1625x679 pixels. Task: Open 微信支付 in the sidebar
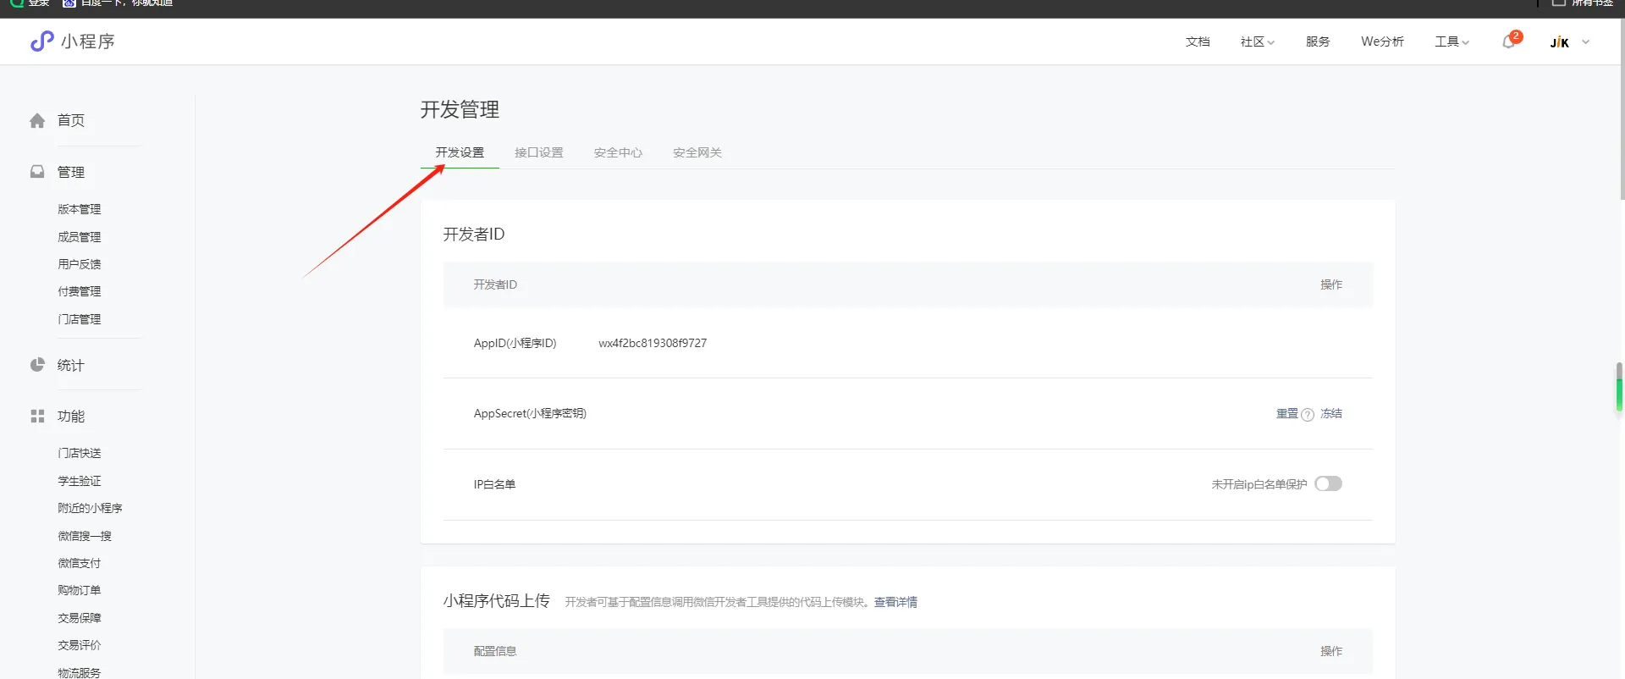(x=80, y=563)
